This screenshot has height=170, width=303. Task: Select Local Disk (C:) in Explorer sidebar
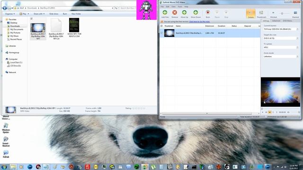[x=16, y=62]
